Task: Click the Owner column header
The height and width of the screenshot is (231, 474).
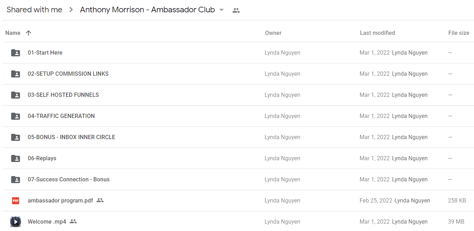Action: point(273,33)
